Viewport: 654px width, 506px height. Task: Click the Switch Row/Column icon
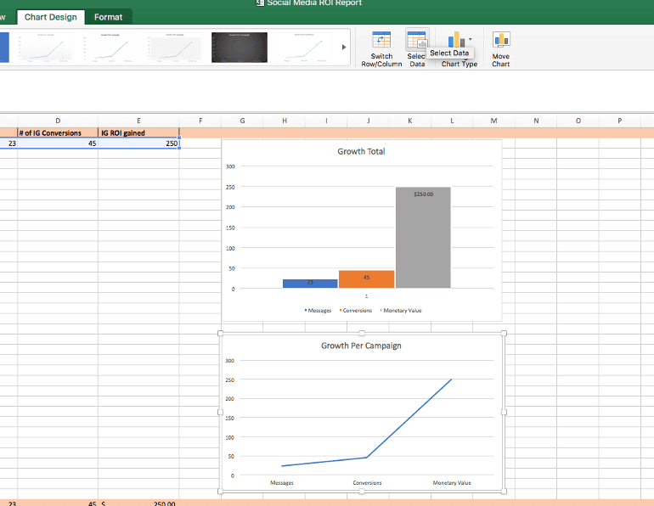(x=381, y=40)
